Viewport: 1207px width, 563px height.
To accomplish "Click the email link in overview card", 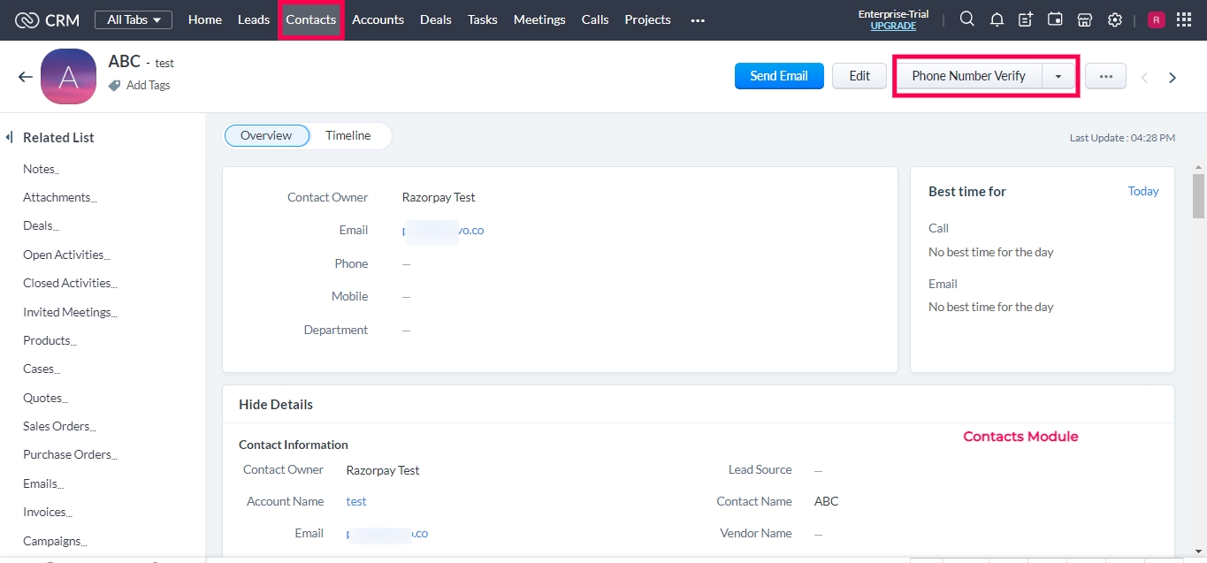I will pos(442,230).
